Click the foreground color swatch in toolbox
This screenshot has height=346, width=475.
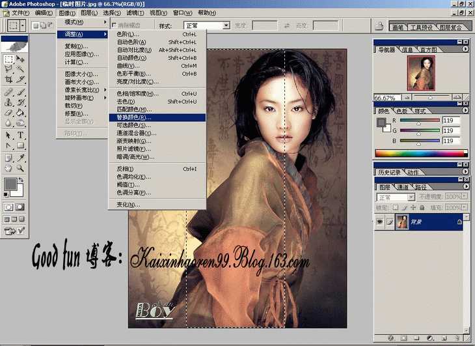(x=10, y=184)
